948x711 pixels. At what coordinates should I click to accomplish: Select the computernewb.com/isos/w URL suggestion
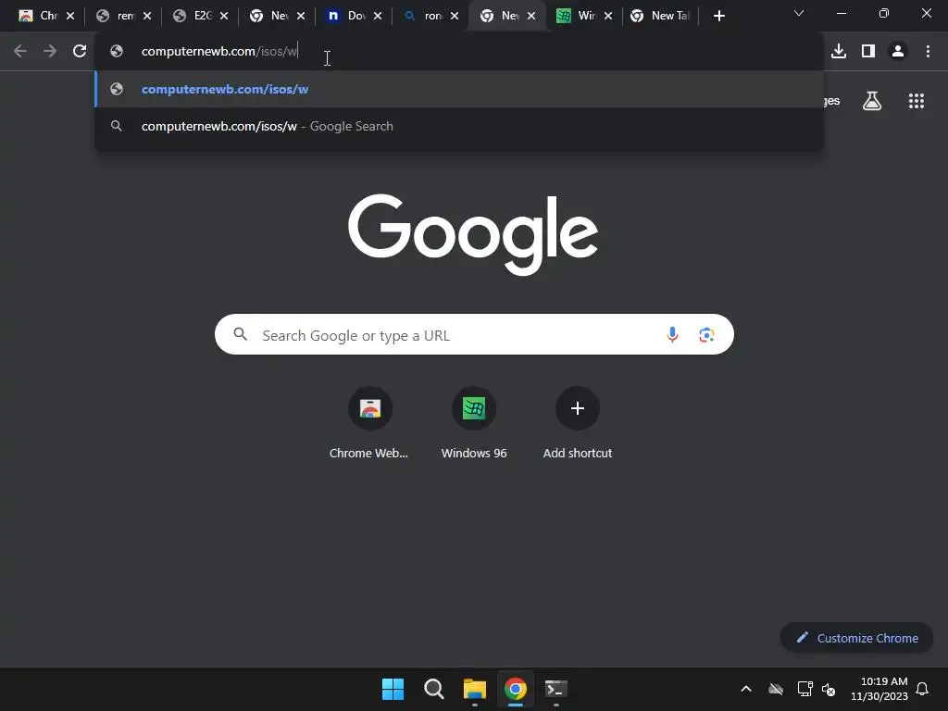(x=459, y=90)
